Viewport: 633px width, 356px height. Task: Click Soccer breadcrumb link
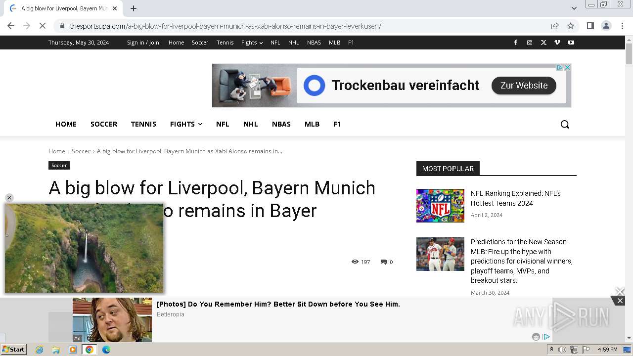click(81, 151)
